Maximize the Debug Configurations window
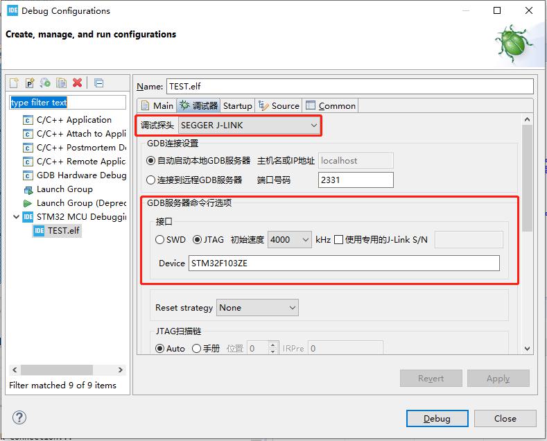 click(x=497, y=10)
